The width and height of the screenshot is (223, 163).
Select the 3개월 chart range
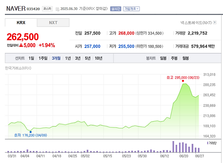pos(56,58)
